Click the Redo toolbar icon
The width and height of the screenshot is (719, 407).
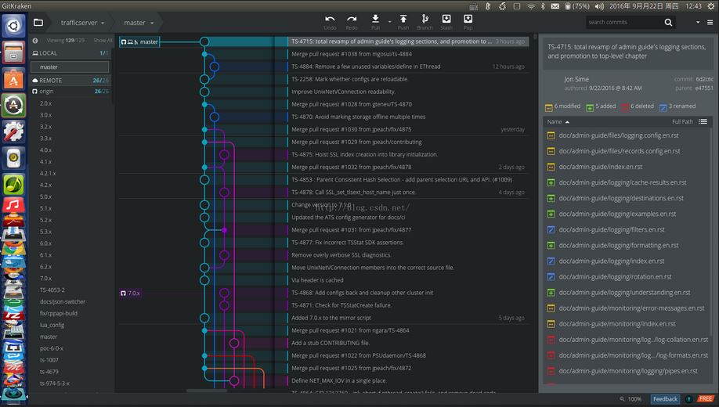(352, 19)
